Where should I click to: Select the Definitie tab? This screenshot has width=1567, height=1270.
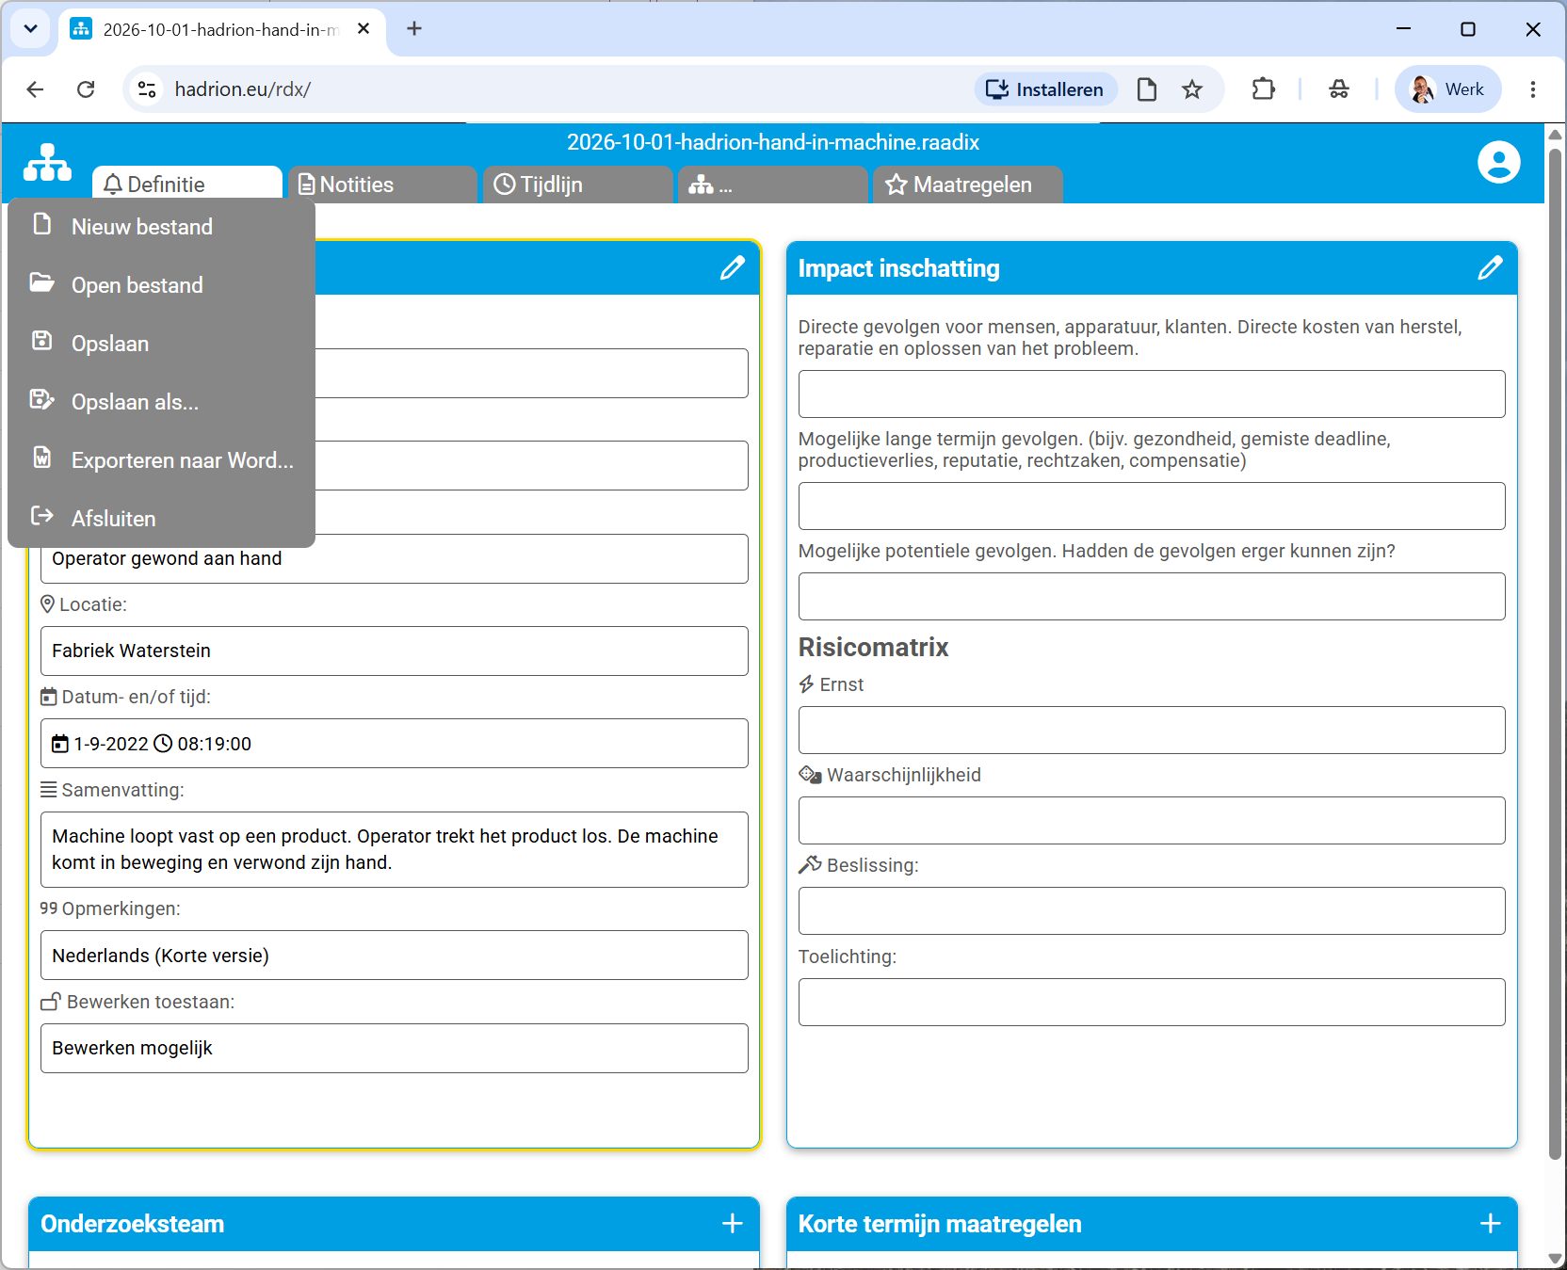tap(187, 184)
